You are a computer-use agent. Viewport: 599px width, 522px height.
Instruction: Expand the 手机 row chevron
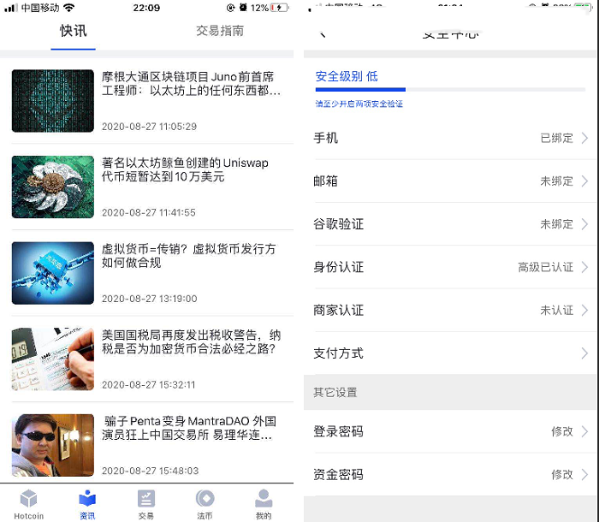584,138
